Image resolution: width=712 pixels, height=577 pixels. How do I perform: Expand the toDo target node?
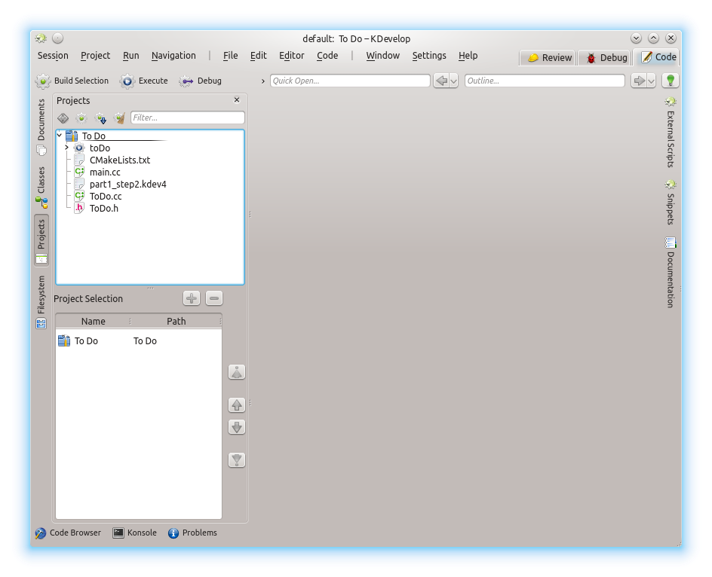(x=66, y=148)
